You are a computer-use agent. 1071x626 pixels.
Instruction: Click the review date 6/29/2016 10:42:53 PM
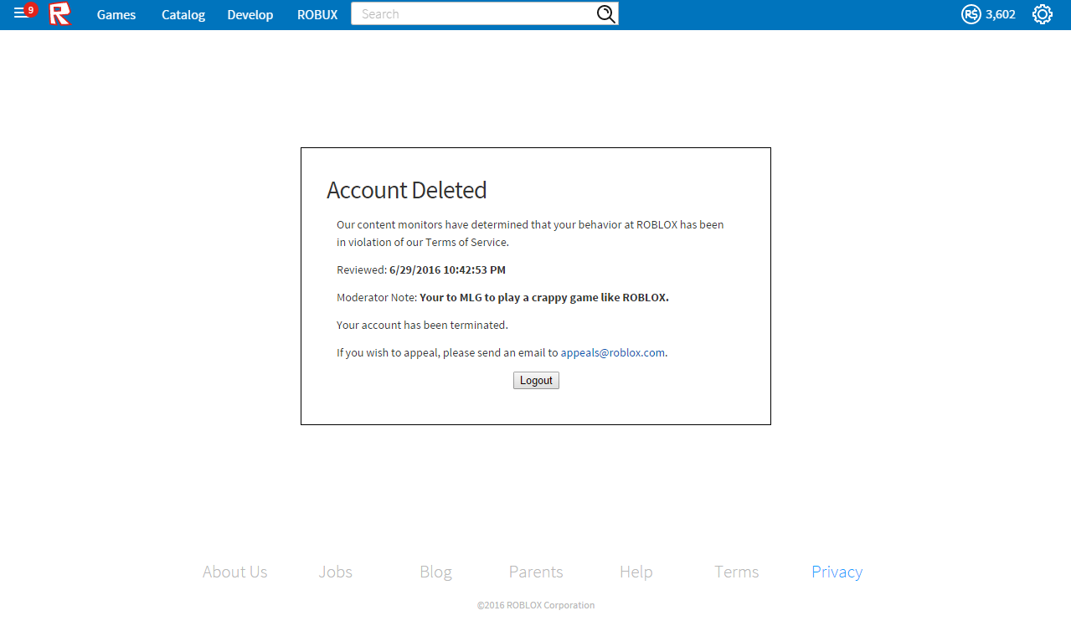448,270
